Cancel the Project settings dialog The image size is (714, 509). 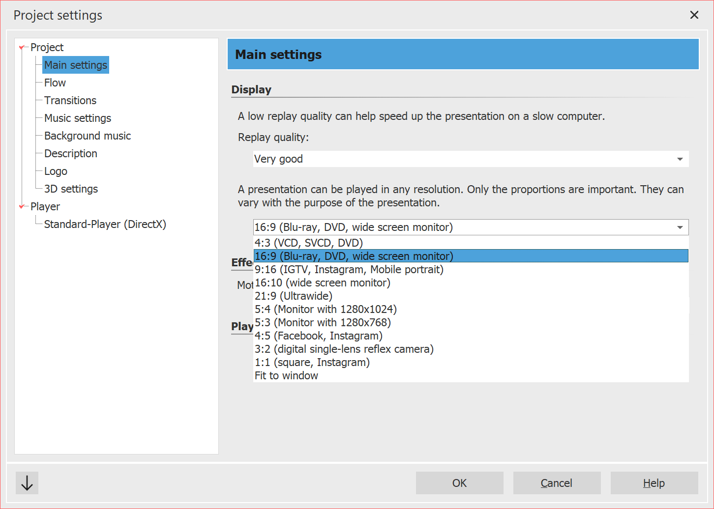tap(557, 483)
